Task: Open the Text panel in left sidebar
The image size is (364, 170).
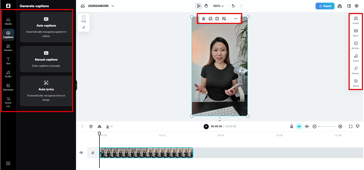Action: click(8, 61)
